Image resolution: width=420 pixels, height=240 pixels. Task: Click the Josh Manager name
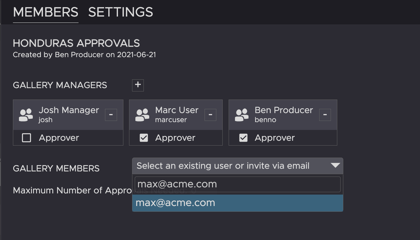pyautogui.click(x=69, y=110)
